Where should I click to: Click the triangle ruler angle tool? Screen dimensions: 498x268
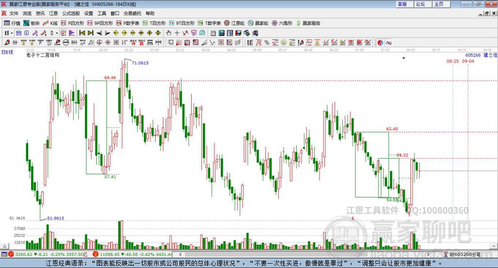coord(91,42)
